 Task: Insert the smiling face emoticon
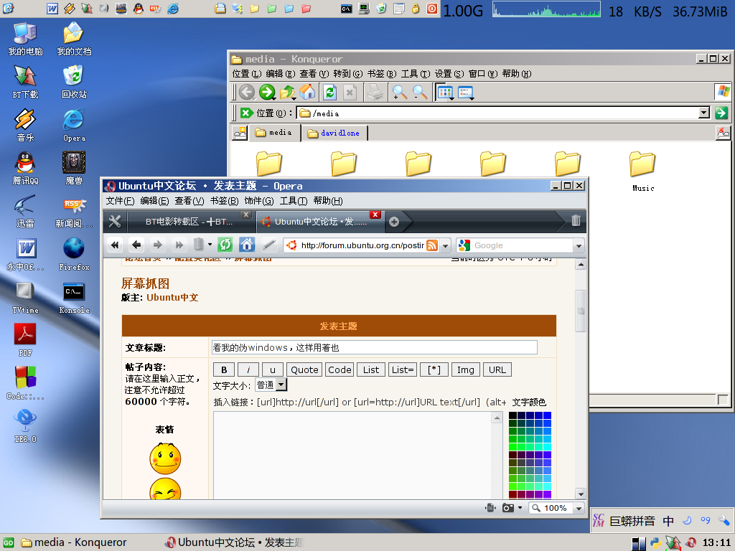165,458
